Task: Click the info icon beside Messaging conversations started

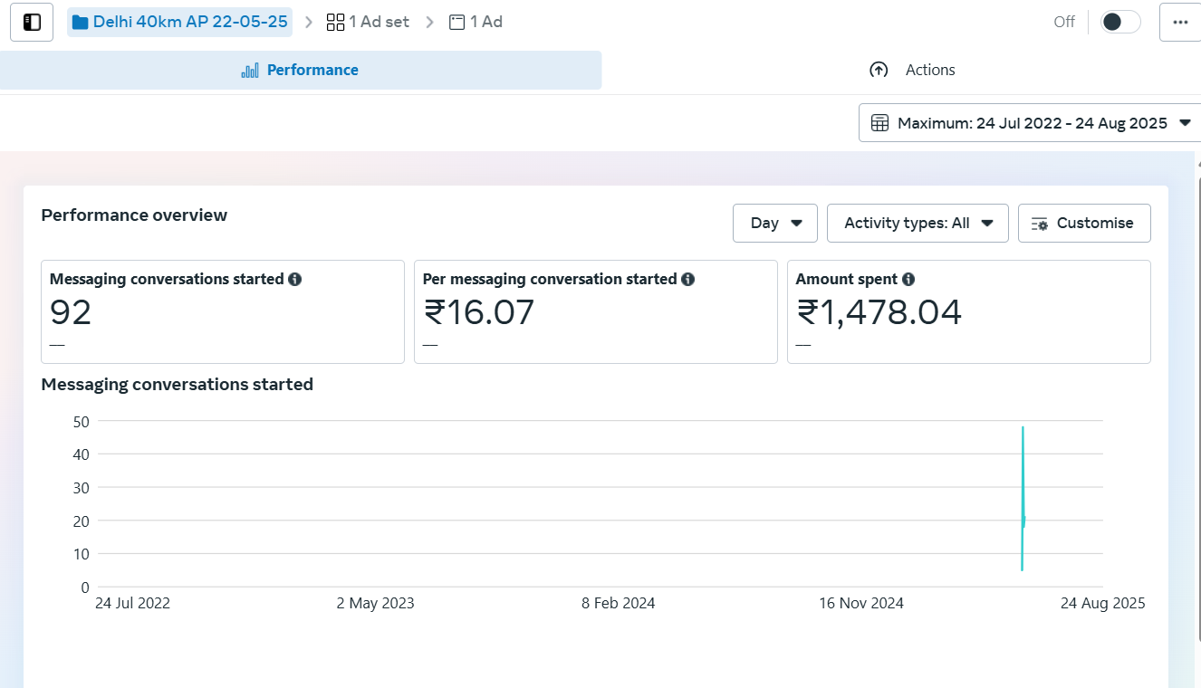Action: click(294, 279)
